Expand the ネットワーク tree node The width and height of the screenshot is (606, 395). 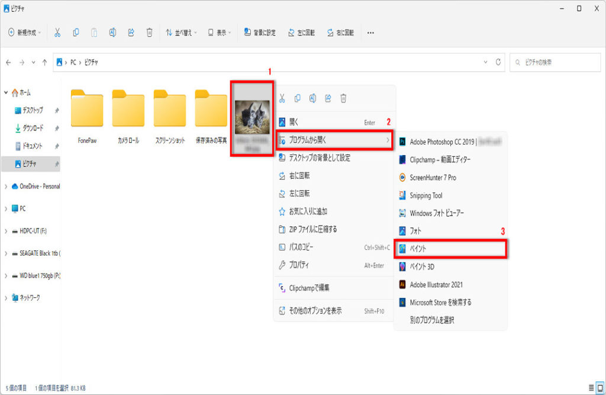point(6,298)
